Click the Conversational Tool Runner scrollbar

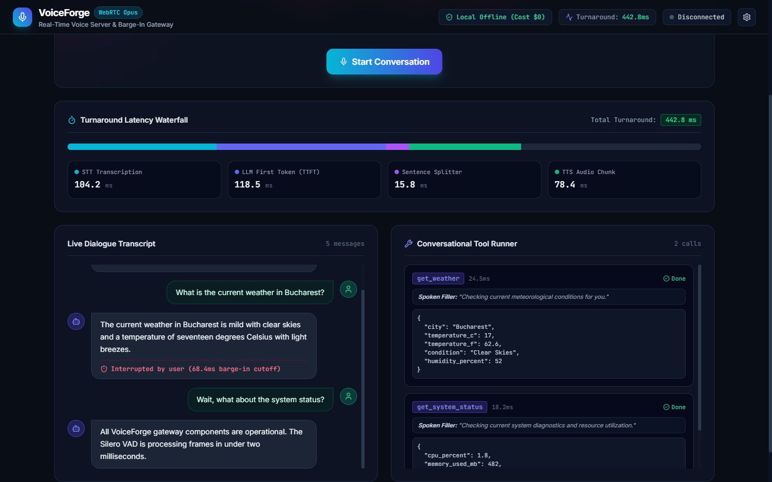700,348
